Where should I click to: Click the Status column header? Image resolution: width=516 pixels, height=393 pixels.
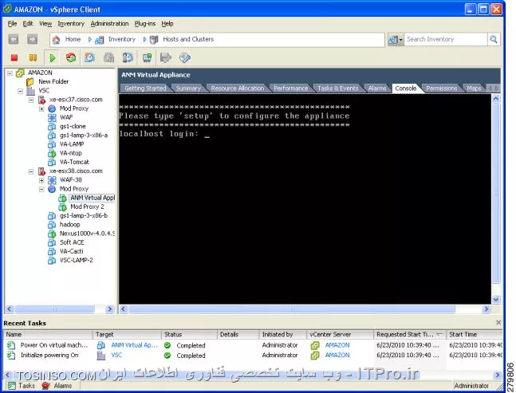[189, 335]
